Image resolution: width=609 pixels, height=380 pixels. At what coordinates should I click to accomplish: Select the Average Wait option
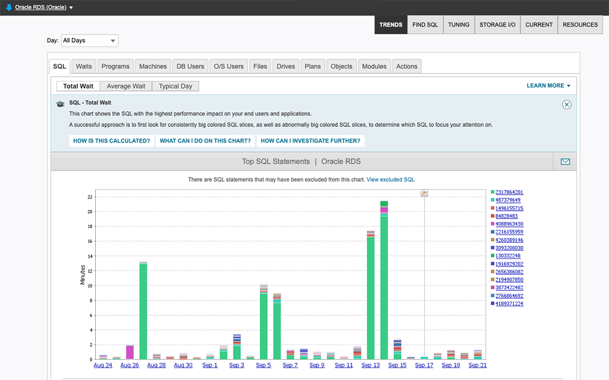click(125, 85)
